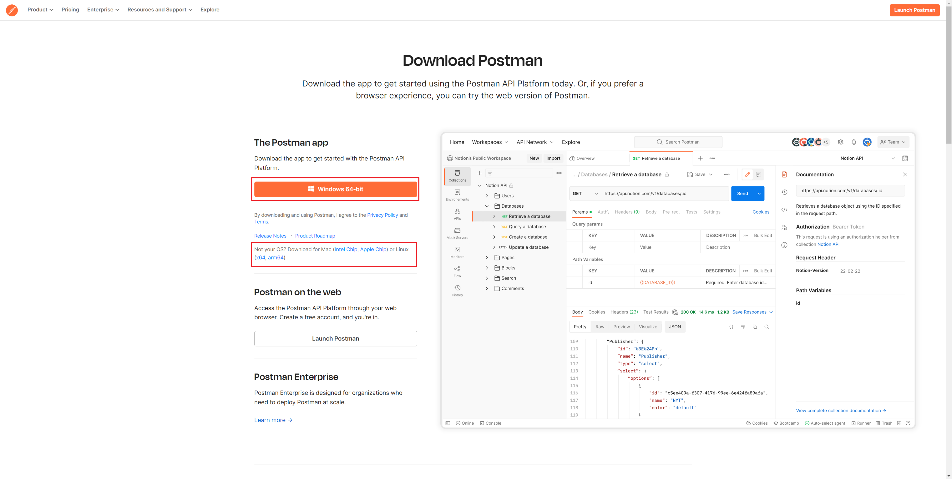Click the filter icon above the collections list

[x=490, y=173]
